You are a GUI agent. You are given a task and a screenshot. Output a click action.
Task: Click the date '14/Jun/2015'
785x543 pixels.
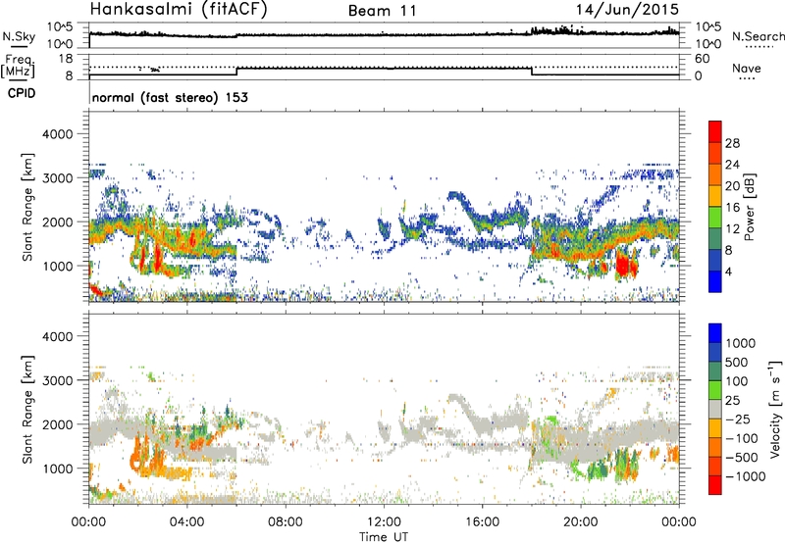pyautogui.click(x=627, y=10)
